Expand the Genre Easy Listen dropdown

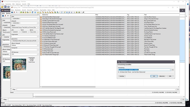pyautogui.click(x=37, y=32)
